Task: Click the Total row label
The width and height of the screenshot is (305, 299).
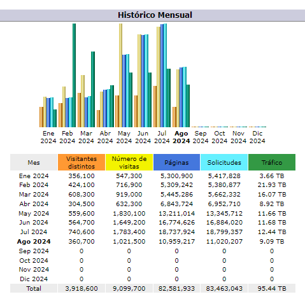Action: [x=34, y=289]
